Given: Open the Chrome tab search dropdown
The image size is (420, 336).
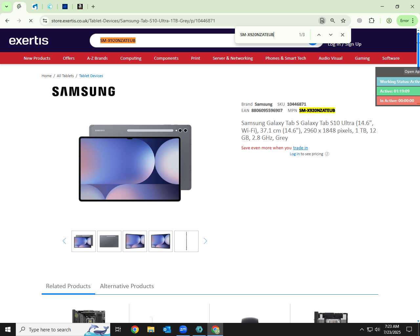Looking at the screenshot, I should tap(6, 7).
